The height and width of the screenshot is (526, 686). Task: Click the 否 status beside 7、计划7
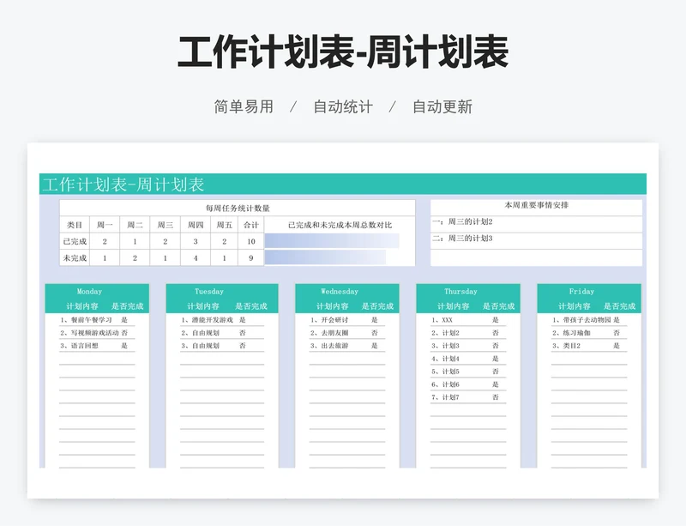click(x=496, y=397)
